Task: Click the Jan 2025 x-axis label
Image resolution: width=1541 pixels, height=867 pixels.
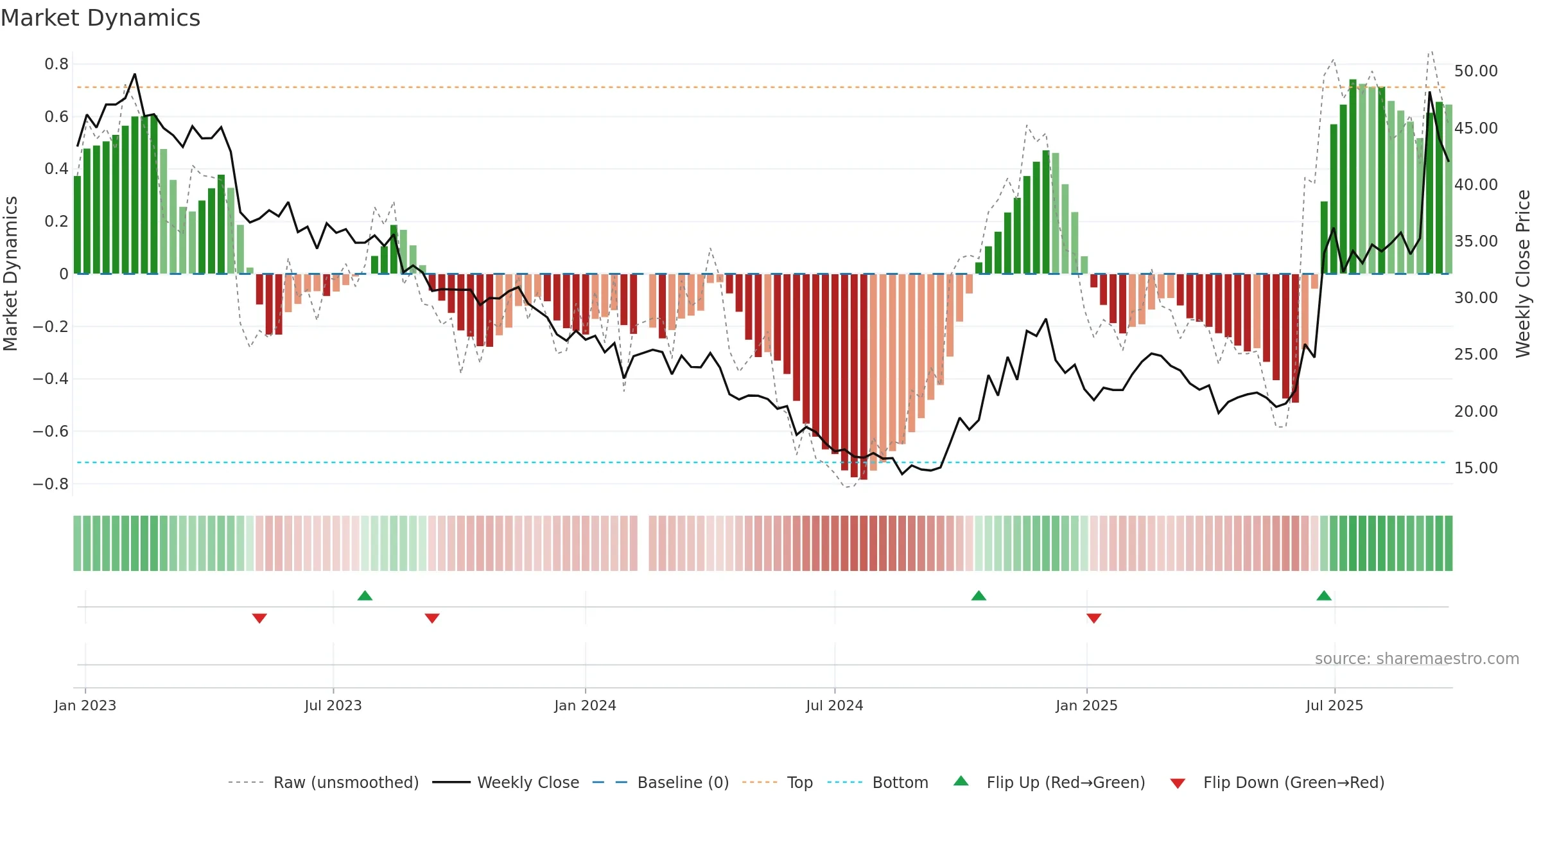Action: click(x=1087, y=705)
